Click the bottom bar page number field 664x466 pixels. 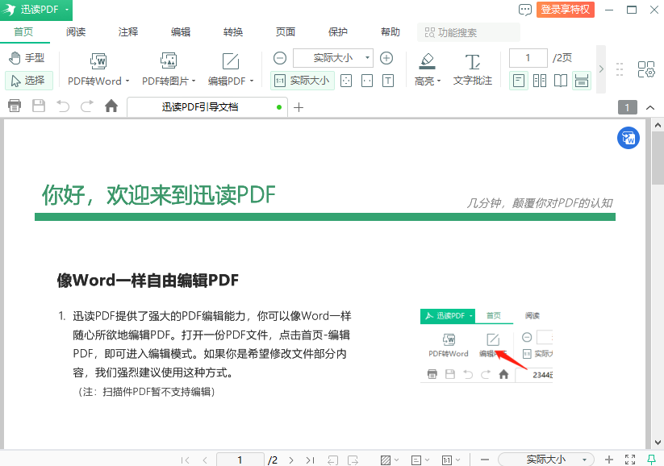click(x=240, y=460)
